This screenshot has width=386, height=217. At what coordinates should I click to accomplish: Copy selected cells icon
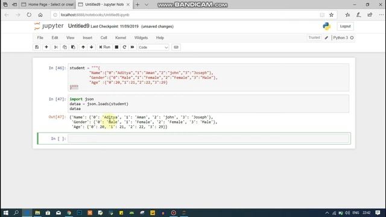(65, 47)
